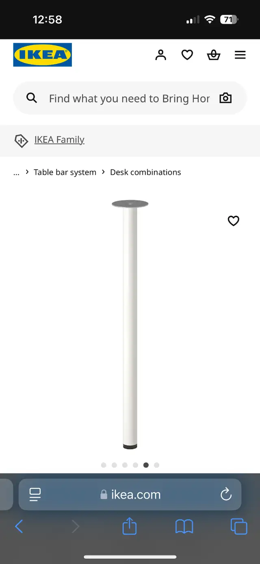260x564 pixels.
Task: Reload the ikea.com page
Action: tap(226, 495)
